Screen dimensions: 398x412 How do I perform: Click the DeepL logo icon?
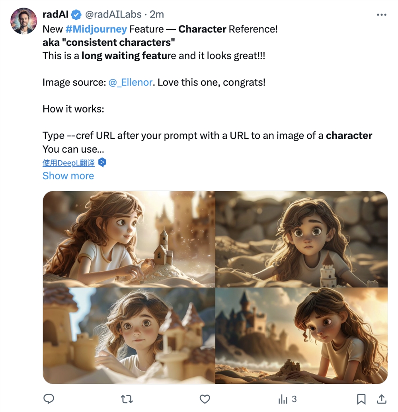click(102, 163)
